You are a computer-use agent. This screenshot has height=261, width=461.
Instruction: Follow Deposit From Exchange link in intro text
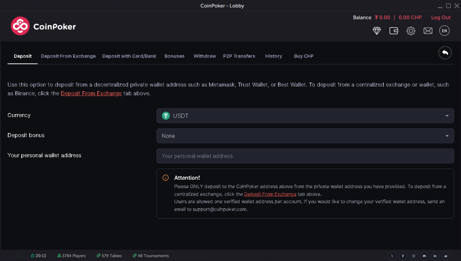pyautogui.click(x=91, y=93)
